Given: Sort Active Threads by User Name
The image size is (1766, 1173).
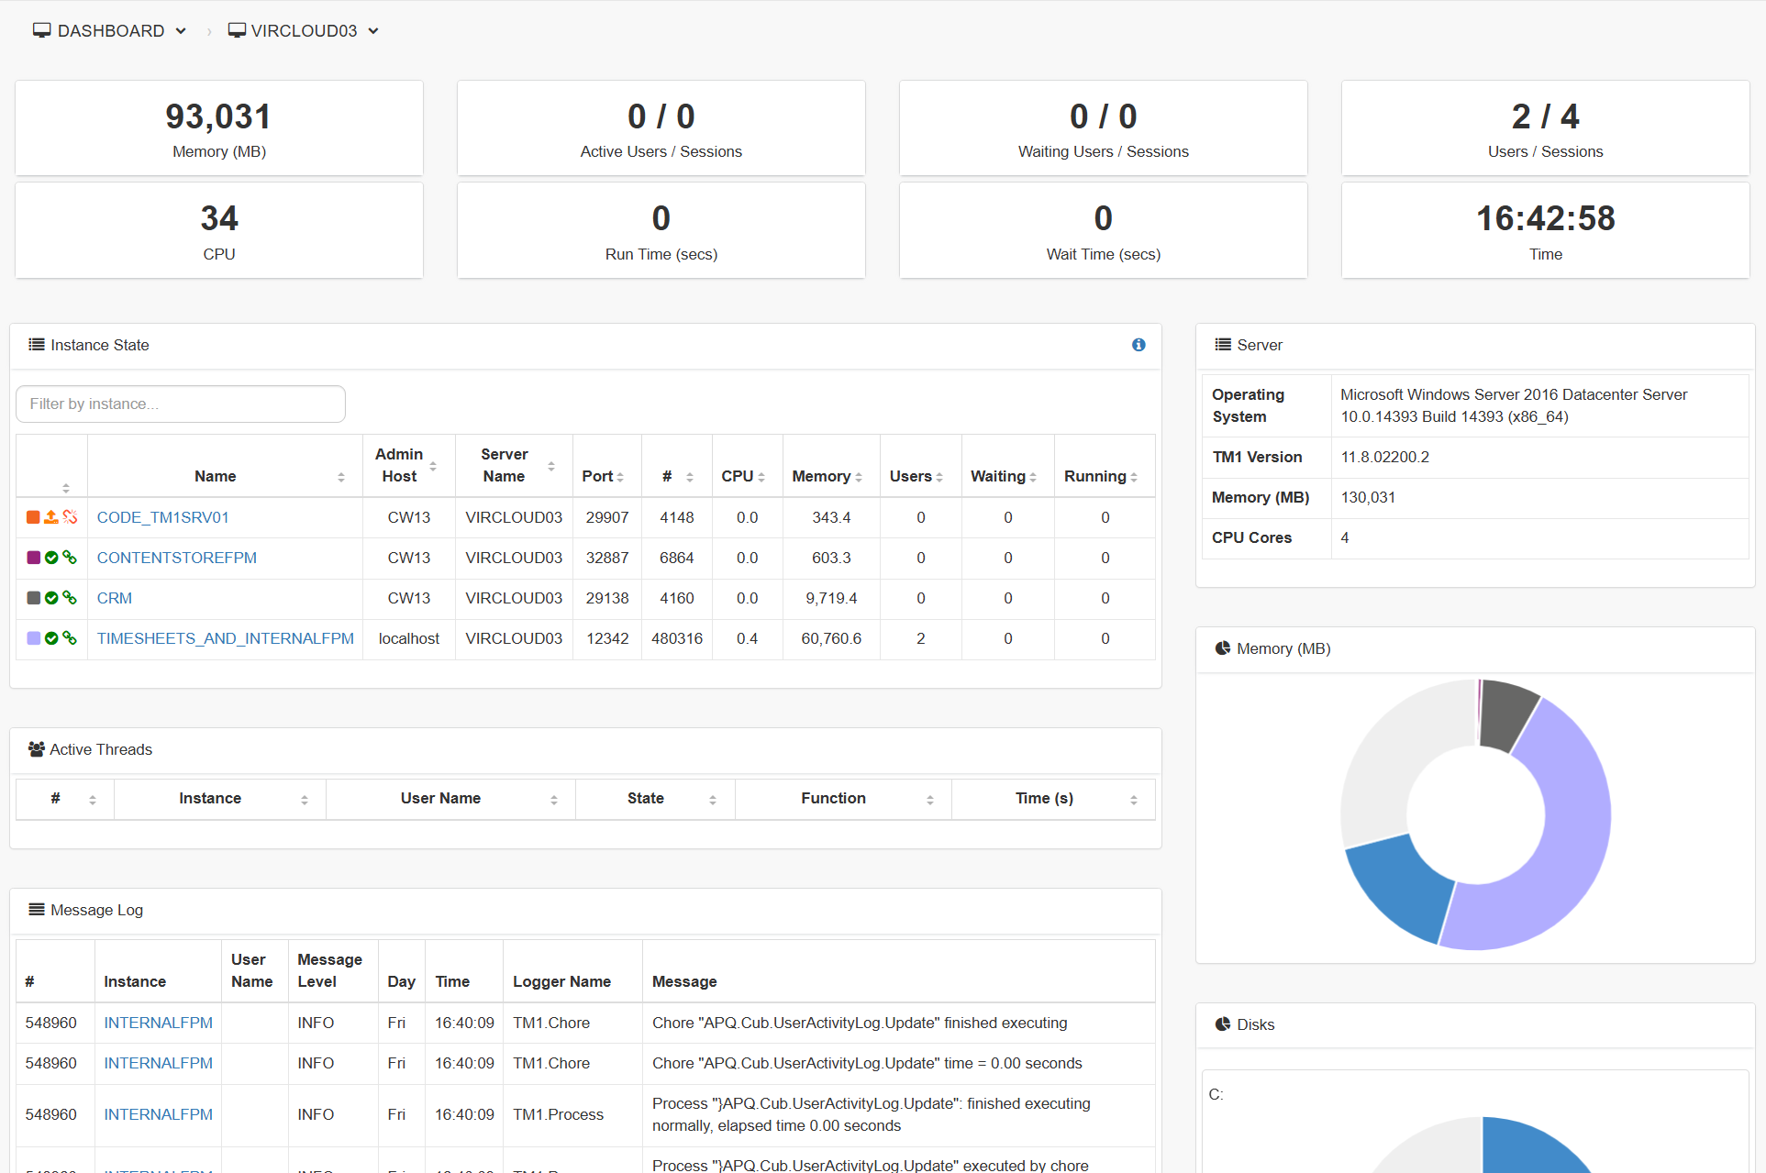Looking at the screenshot, I should pyautogui.click(x=450, y=799).
